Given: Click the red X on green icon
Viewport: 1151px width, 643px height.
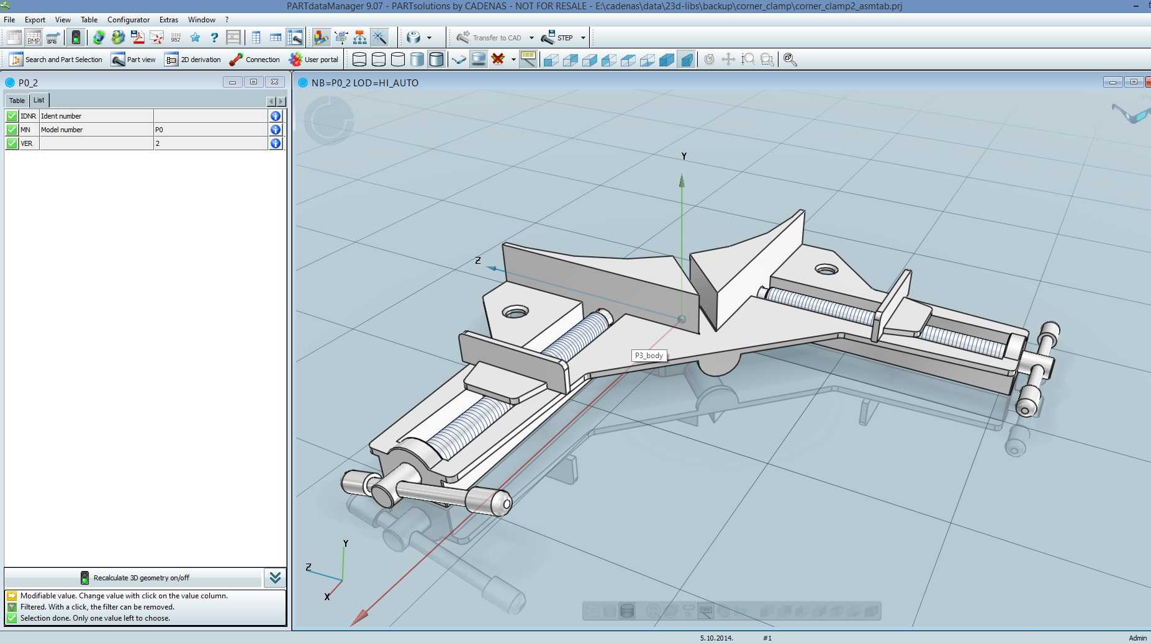Looking at the screenshot, I should click(498, 60).
